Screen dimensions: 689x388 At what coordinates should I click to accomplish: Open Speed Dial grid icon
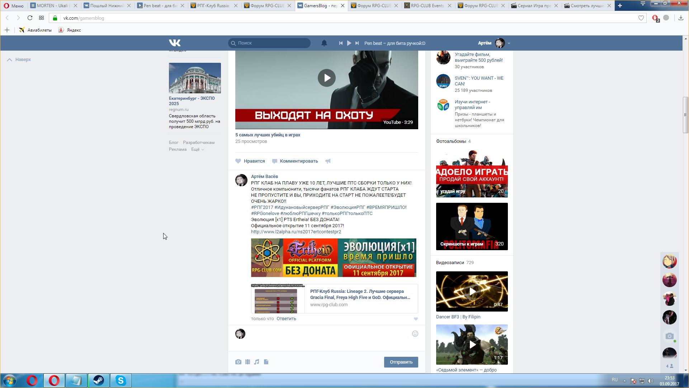(x=41, y=18)
